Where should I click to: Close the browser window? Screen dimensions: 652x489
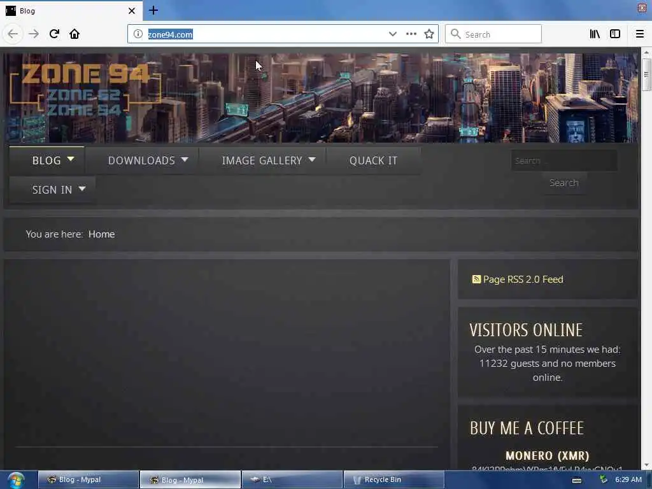click(642, 8)
